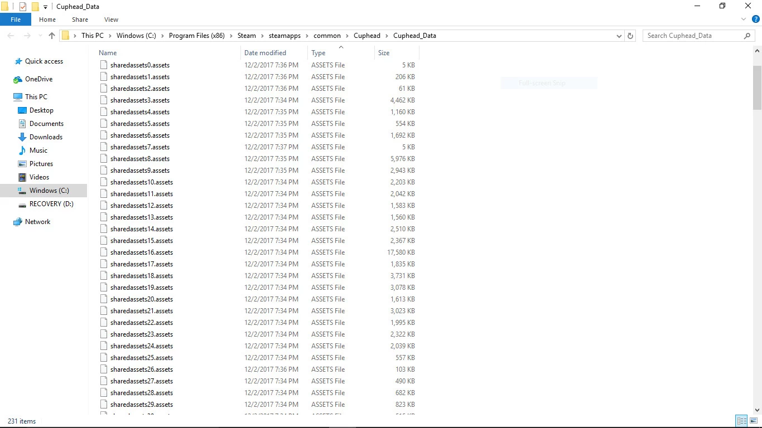Screen dimensions: 762x428
Task: Click the file icon of sharedassets16.assets
Action: [x=104, y=252]
